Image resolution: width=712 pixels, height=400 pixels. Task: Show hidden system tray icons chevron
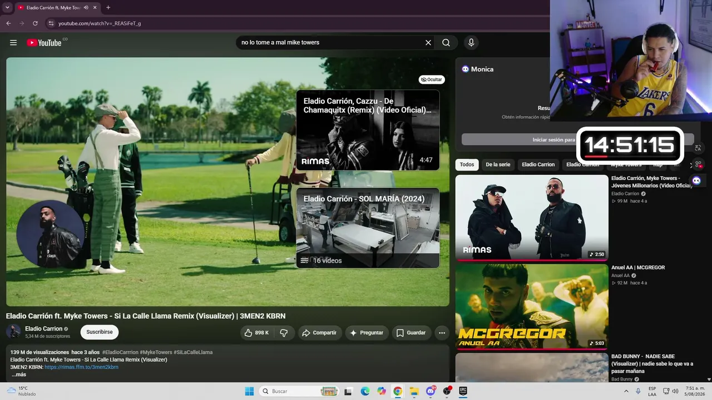click(x=626, y=391)
